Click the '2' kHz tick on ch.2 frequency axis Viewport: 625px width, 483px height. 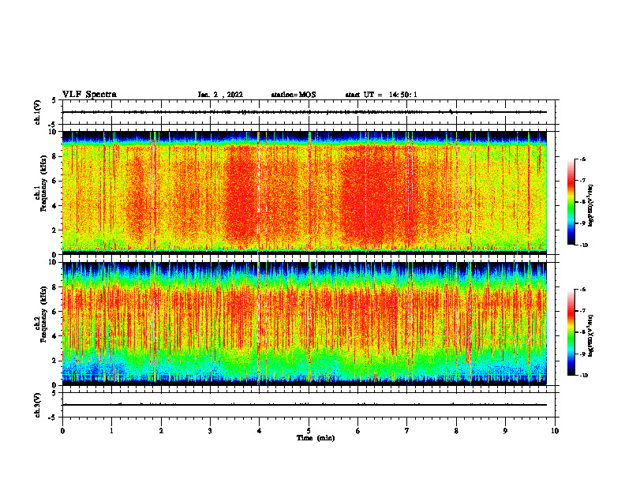[x=54, y=361]
